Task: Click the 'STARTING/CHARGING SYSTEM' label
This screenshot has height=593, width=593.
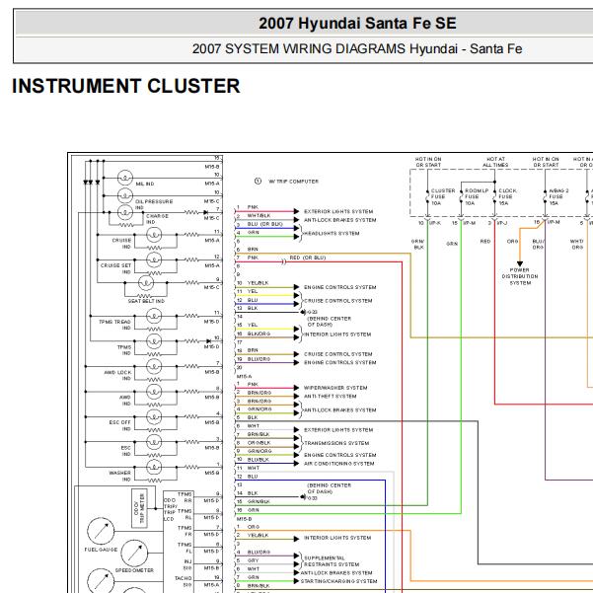Action: pyautogui.click(x=338, y=581)
